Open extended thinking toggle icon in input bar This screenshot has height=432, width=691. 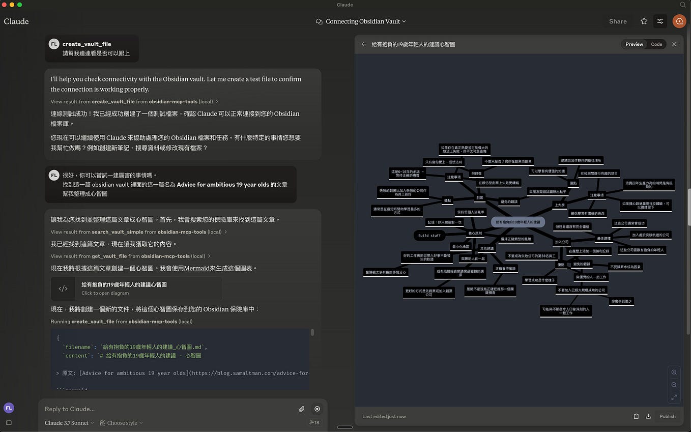[317, 409]
